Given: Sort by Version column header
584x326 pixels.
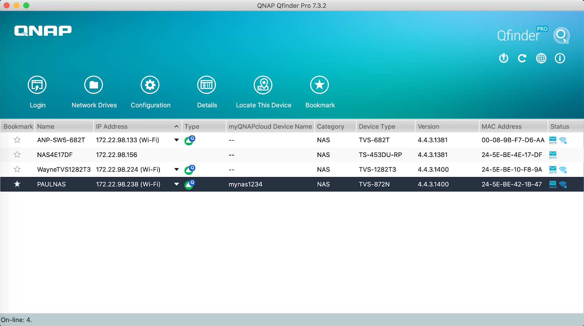Looking at the screenshot, I should (x=447, y=126).
